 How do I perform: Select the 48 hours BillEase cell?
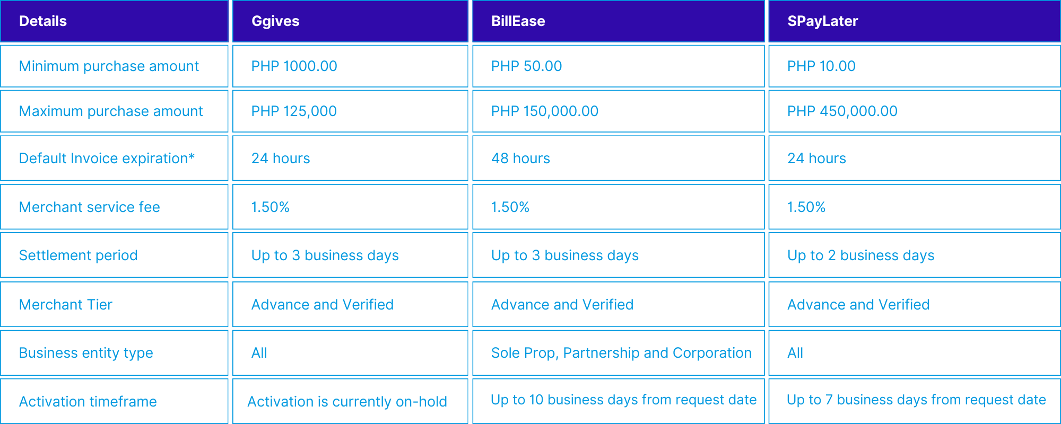coord(520,158)
